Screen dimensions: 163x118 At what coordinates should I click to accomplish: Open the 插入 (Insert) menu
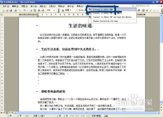(x=34, y=6)
